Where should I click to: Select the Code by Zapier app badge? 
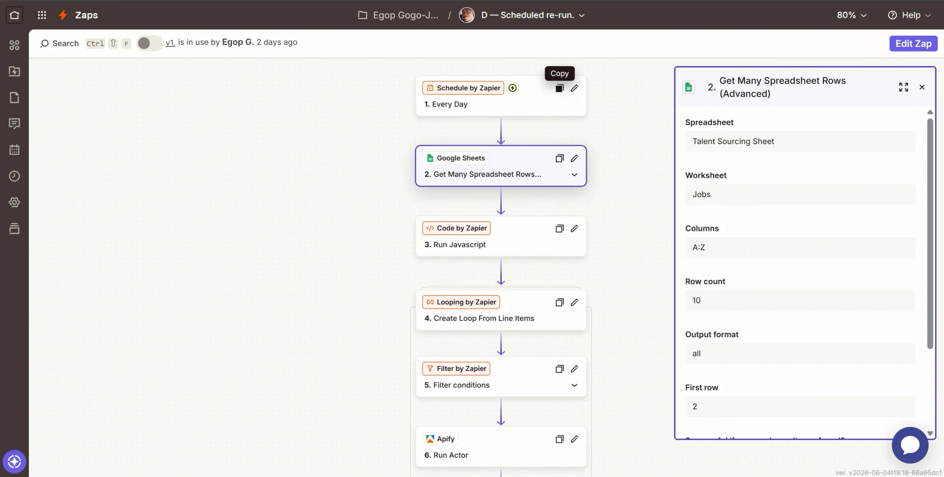coord(456,229)
